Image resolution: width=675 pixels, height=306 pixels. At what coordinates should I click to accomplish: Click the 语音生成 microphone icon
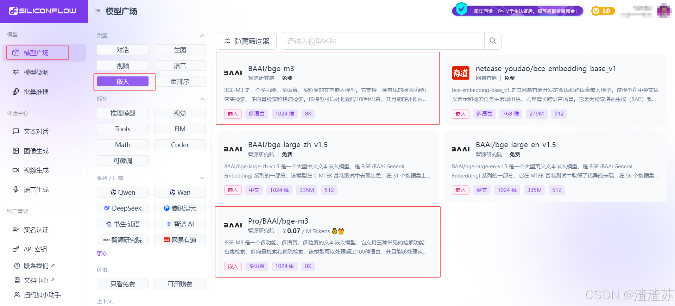pos(16,189)
